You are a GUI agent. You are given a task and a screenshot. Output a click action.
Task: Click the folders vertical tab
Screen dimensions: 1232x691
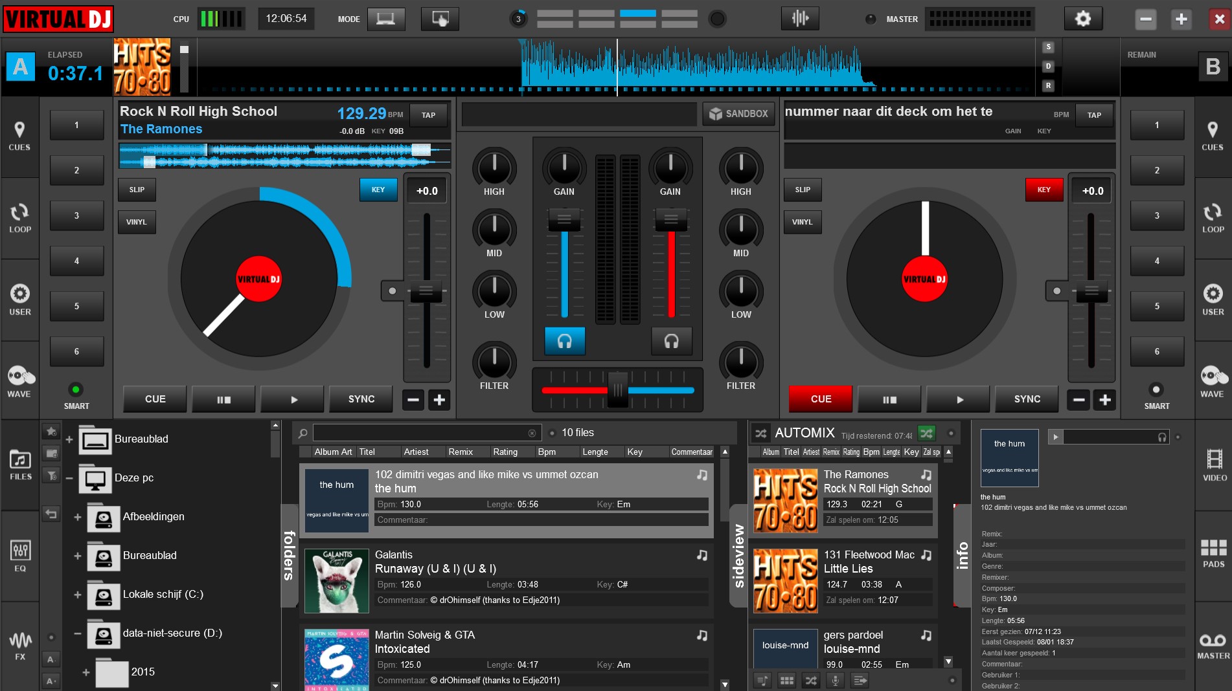tap(290, 555)
